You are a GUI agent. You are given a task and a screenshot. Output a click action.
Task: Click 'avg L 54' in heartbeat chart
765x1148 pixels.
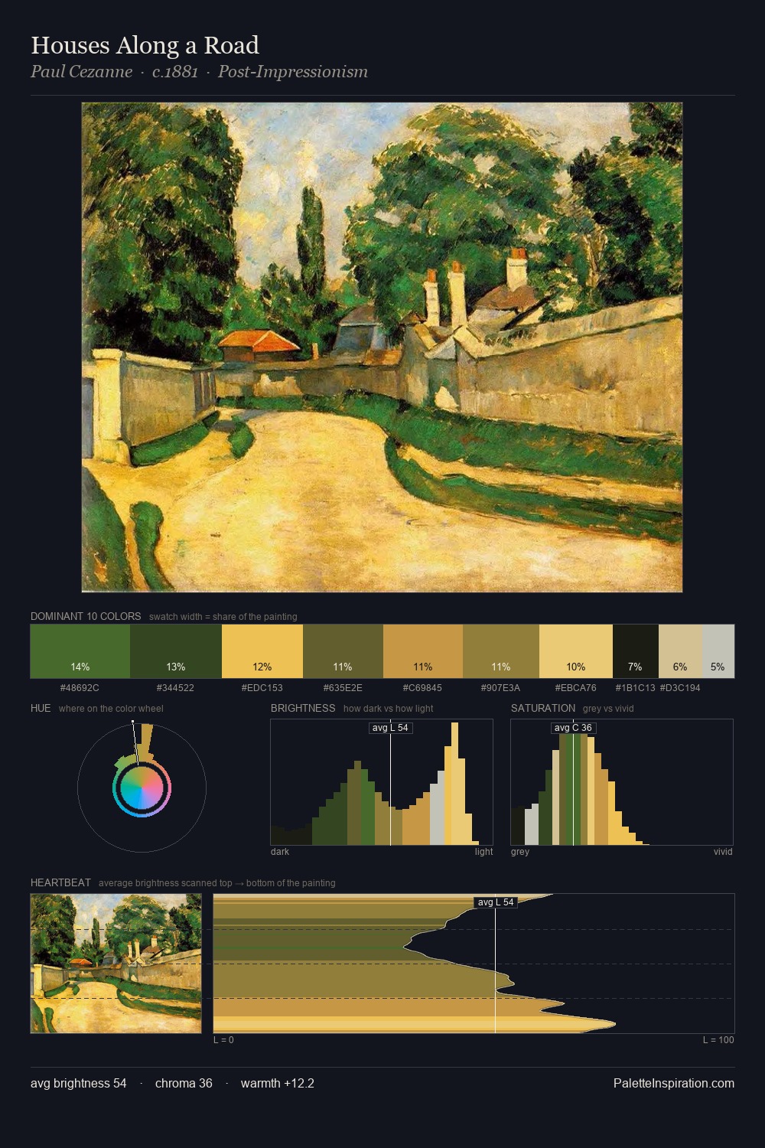tap(496, 902)
